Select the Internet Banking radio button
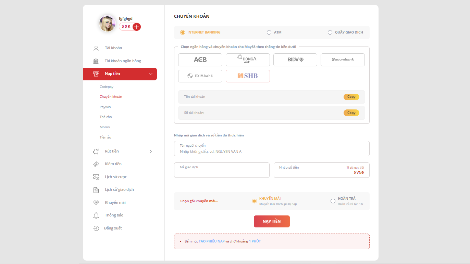Viewport: 470px width, 264px height. [x=183, y=32]
